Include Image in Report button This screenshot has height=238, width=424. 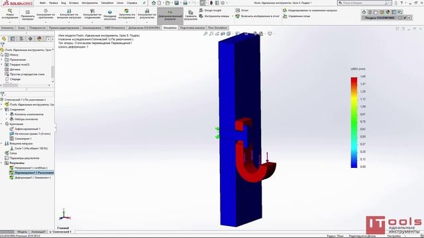pos(257,16)
